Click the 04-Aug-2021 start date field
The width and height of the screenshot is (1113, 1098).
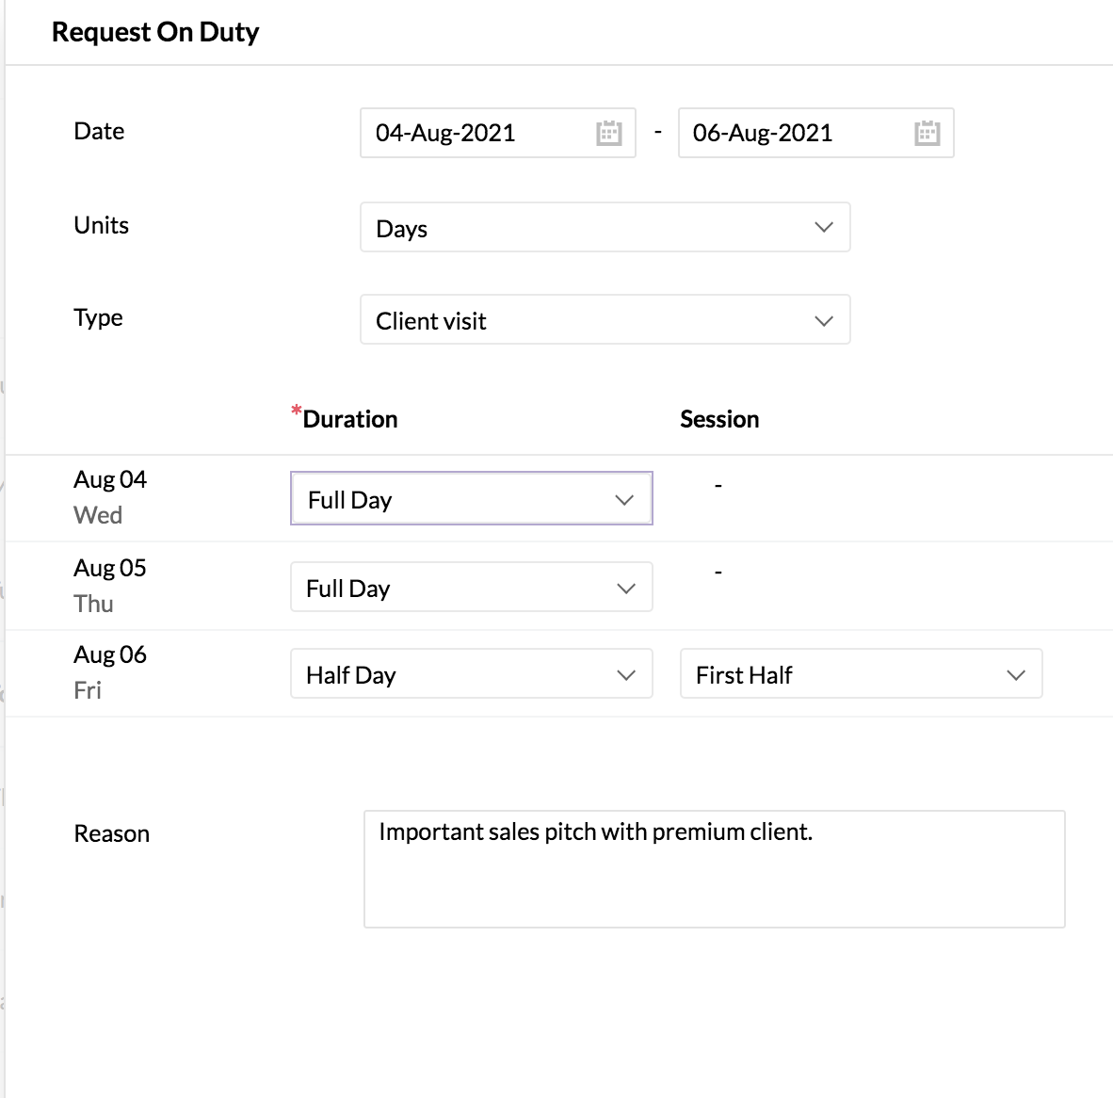476,133
